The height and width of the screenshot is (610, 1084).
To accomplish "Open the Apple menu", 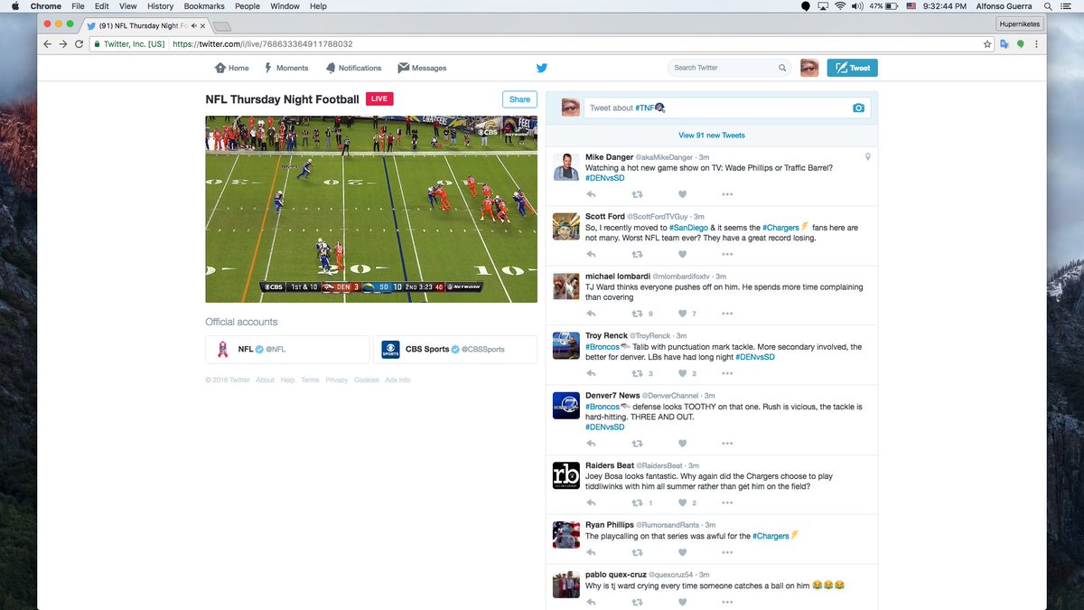I will point(14,6).
